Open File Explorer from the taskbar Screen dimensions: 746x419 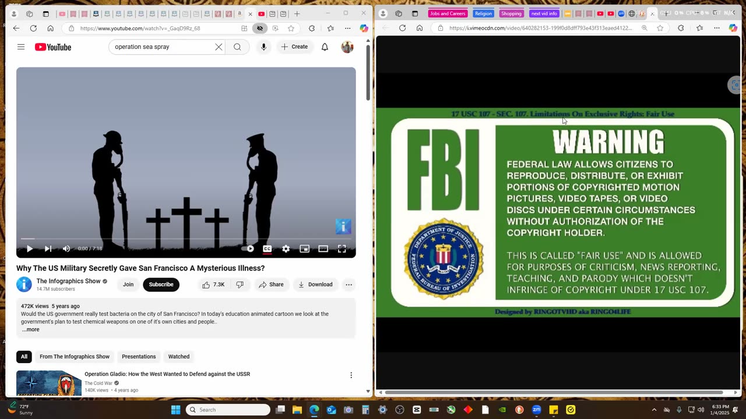[297, 410]
